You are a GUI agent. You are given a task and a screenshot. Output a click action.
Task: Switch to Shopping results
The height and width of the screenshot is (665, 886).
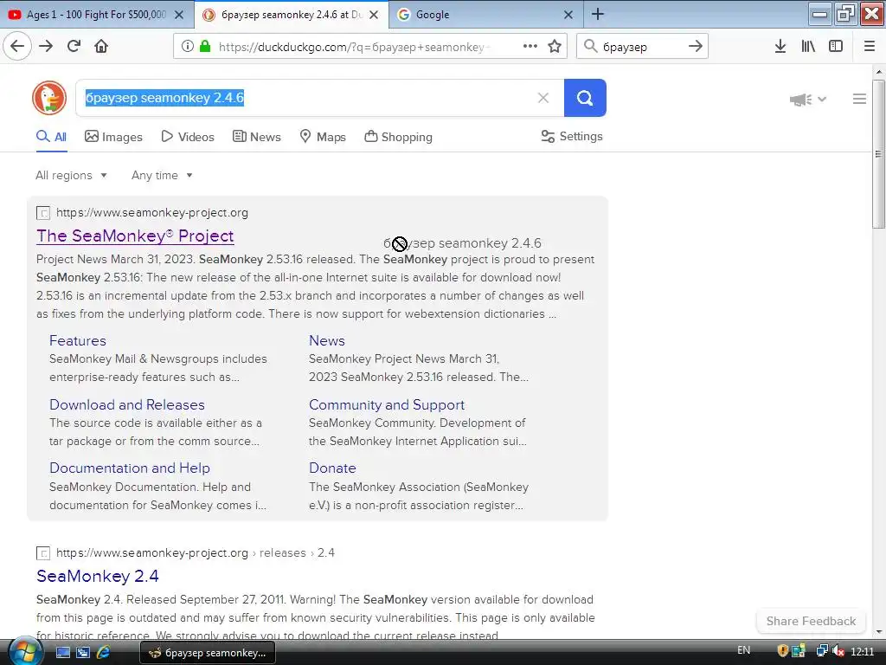(x=398, y=137)
